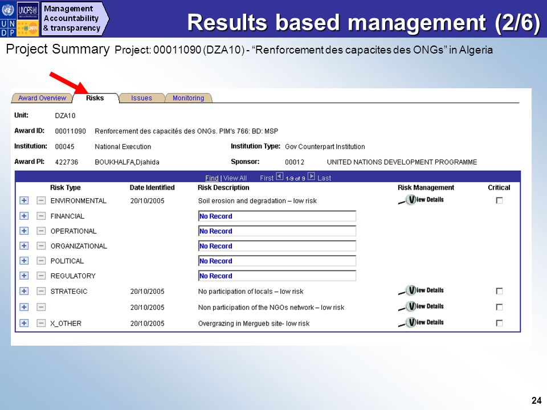Add a row after the NGOs network risk
The width and height of the screenshot is (547, 410).
coord(24,307)
